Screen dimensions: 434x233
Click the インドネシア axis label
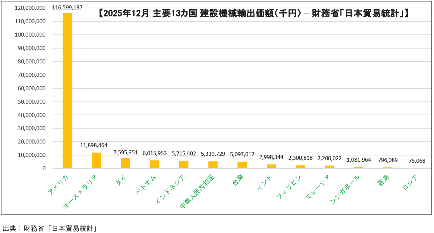170,188
